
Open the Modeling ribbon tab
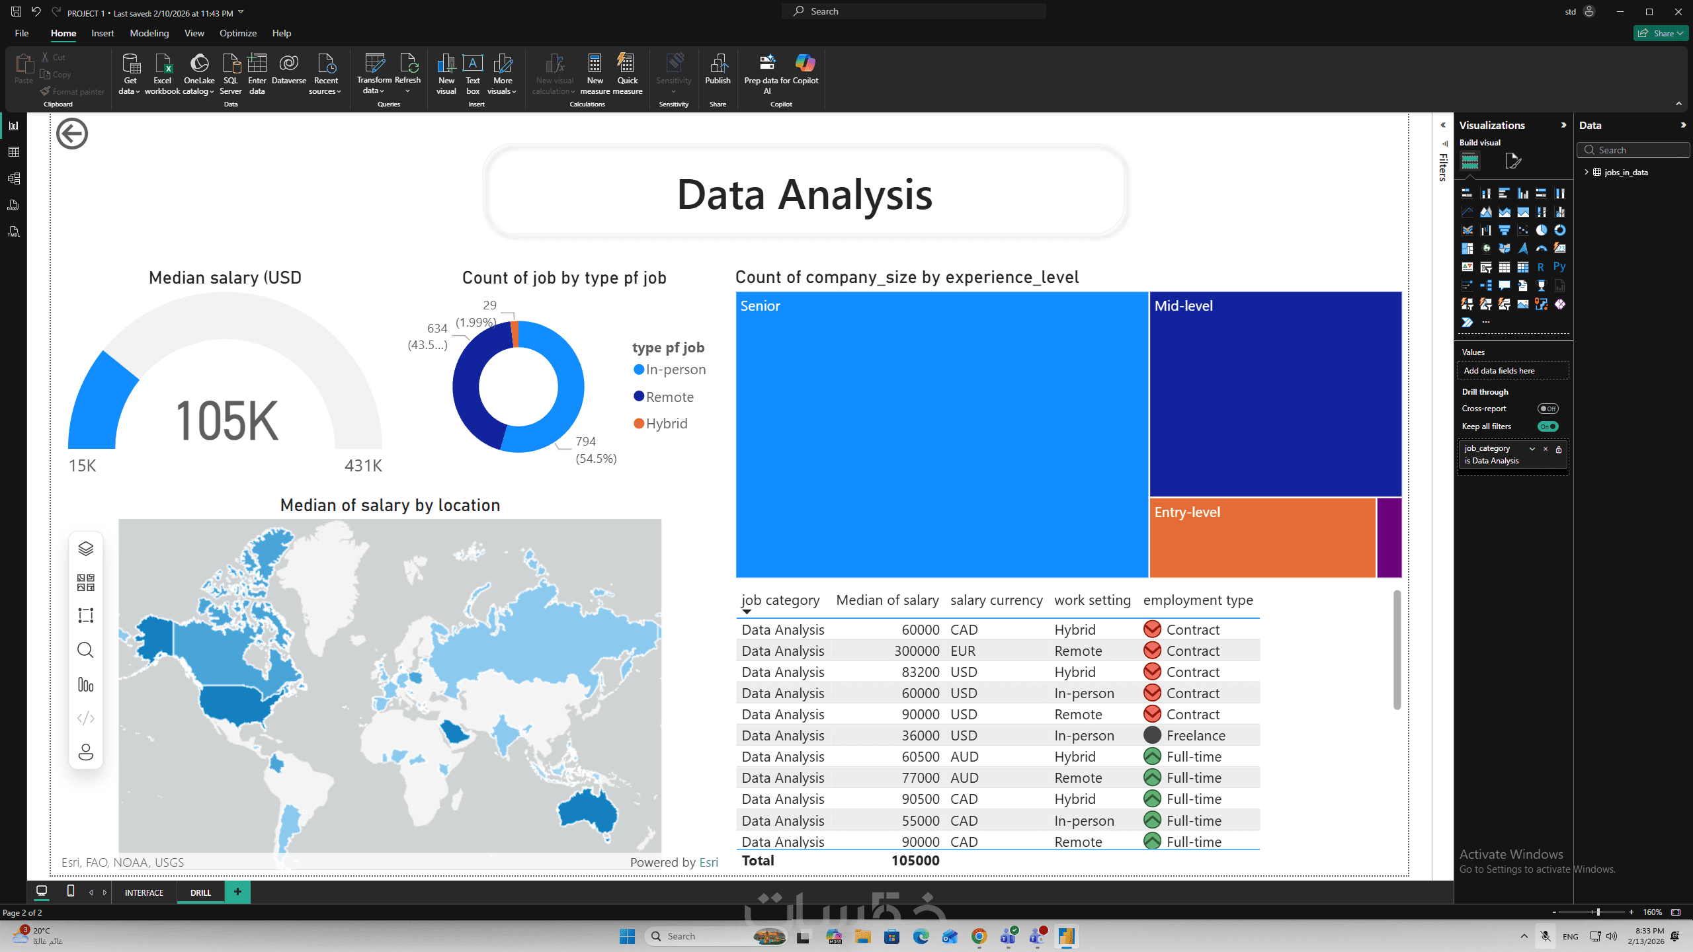[x=149, y=33]
